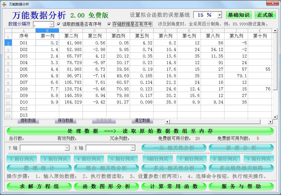Viewport: 281px width, 195px height.
Task: Select column B header in the grid
Action: point(47,31)
